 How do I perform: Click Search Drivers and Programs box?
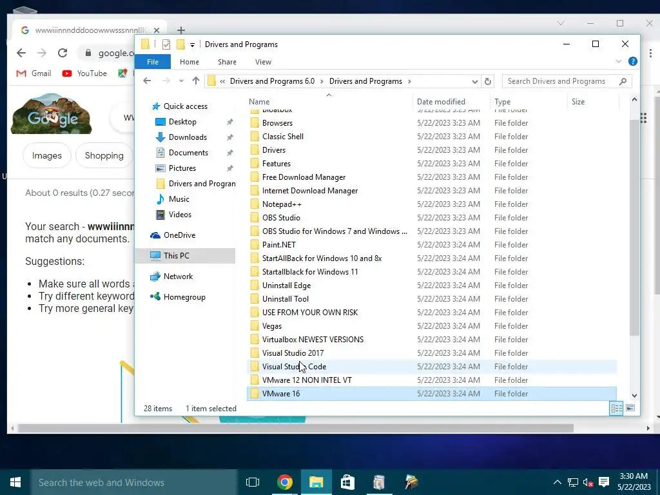click(x=567, y=81)
